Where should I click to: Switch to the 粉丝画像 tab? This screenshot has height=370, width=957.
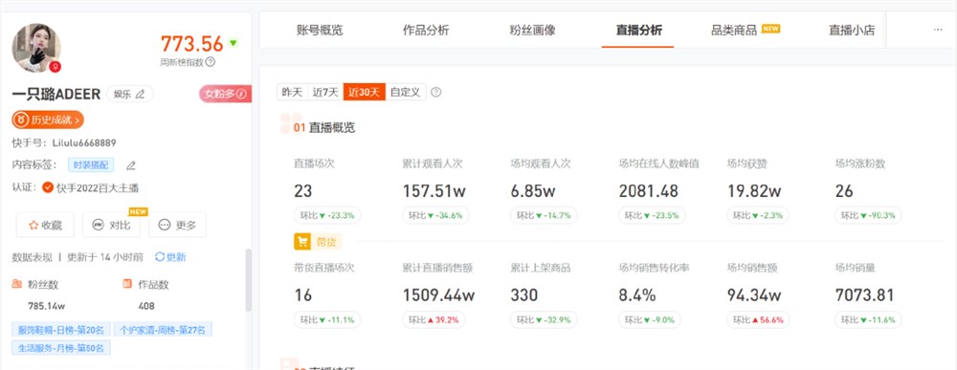[532, 31]
